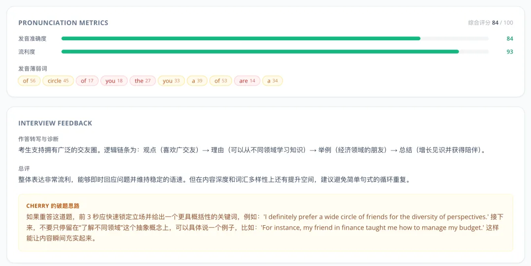Click the 'a 39' word chip
Viewport: 531px width, 266px height.
(x=197, y=81)
